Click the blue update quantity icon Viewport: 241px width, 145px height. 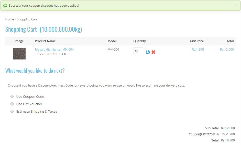[148, 52]
